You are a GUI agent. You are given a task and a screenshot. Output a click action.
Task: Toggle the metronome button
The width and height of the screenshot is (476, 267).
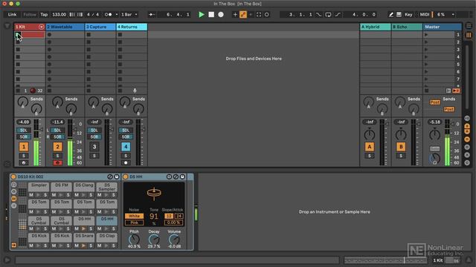[108, 15]
